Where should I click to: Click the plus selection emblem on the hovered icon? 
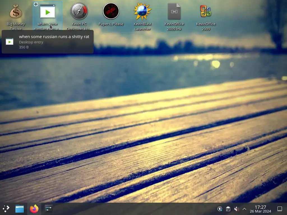[x=36, y=4]
